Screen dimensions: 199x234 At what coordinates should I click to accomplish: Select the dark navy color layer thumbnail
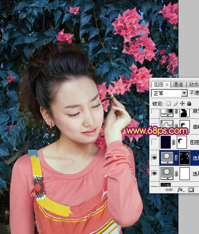(x=165, y=142)
